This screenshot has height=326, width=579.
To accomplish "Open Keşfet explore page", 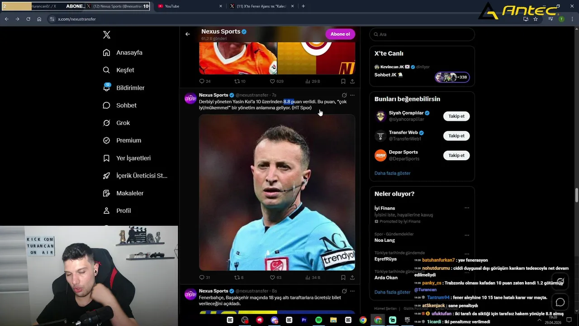I will tap(119, 70).
